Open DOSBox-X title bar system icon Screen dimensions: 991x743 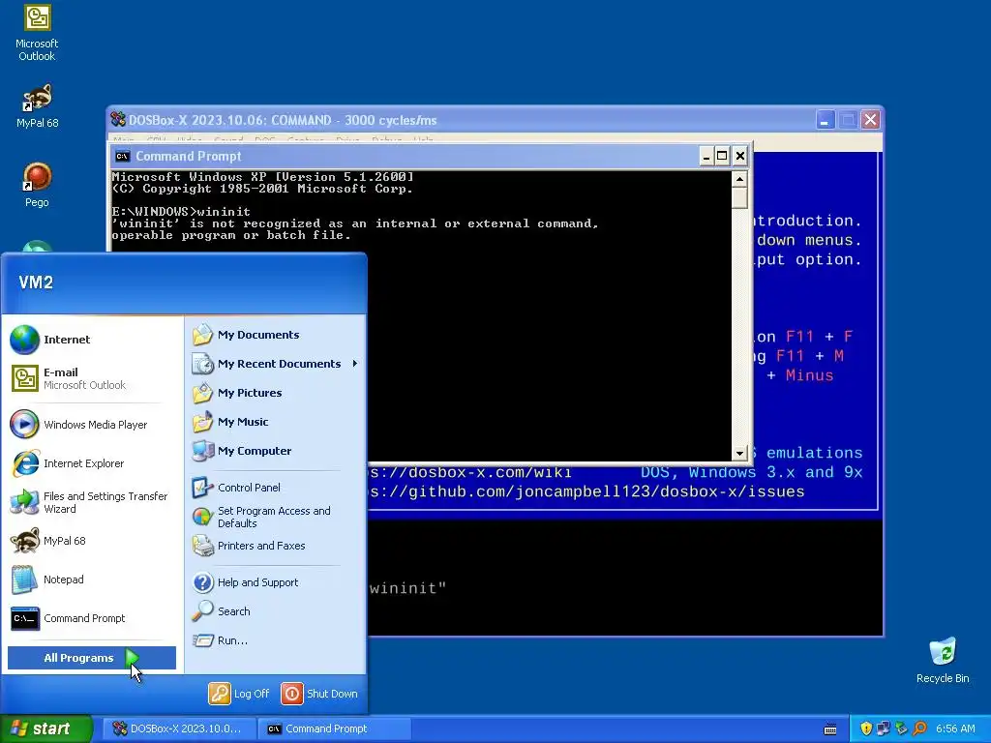click(x=117, y=119)
